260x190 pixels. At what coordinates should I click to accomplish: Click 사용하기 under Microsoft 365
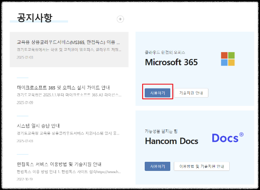point(158,93)
